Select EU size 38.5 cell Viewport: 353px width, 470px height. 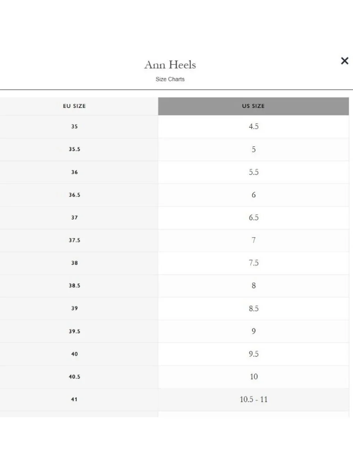74,286
